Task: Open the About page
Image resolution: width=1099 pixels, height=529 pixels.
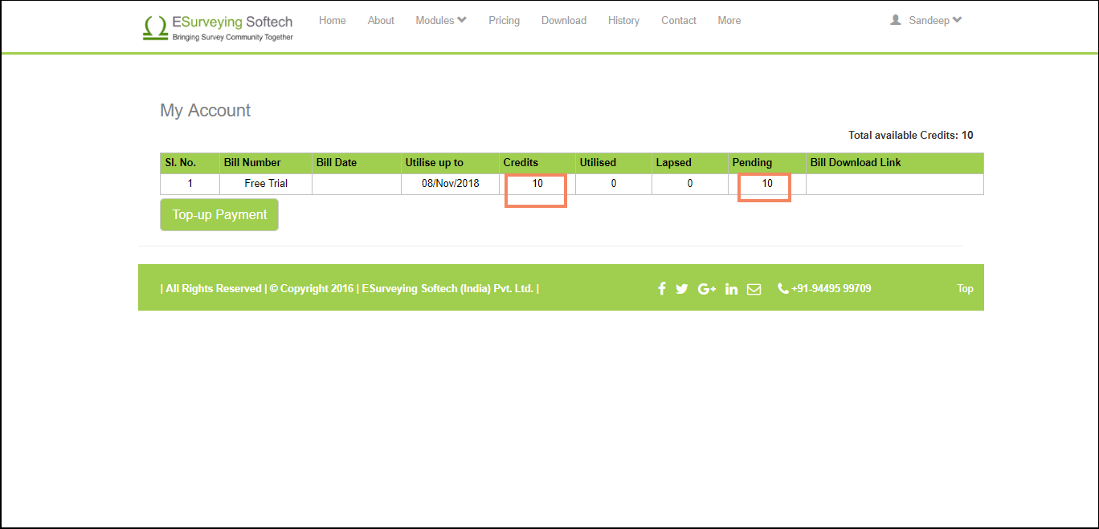Action: tap(381, 20)
